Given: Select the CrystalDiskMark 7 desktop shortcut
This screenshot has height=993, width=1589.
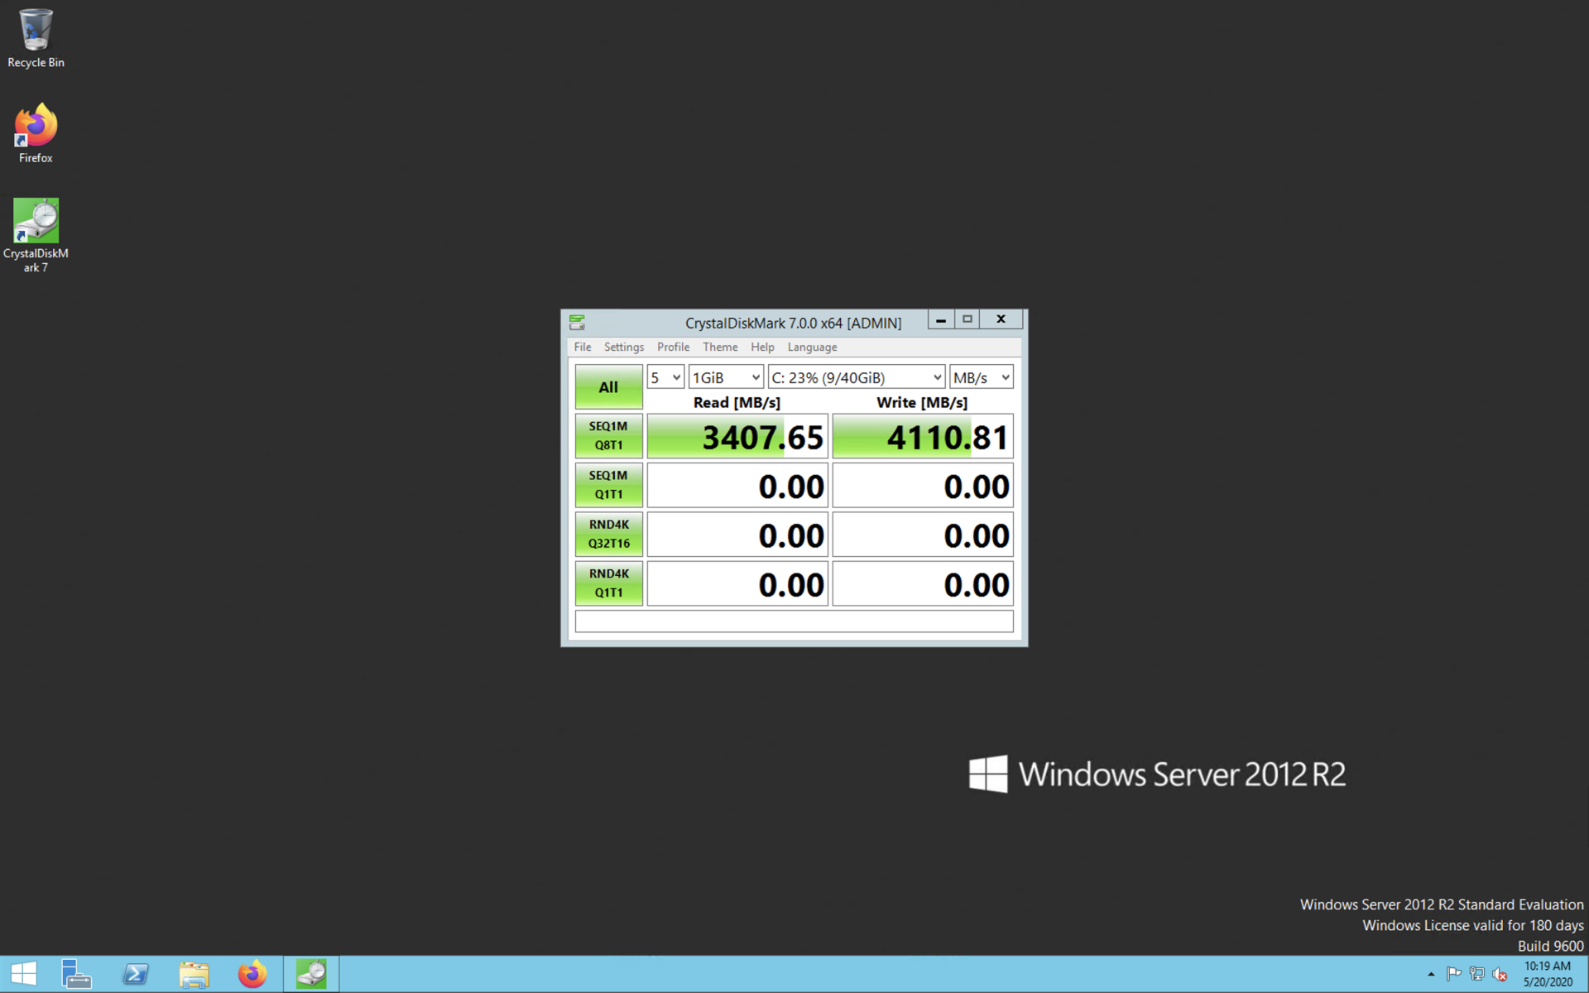Looking at the screenshot, I should (x=36, y=236).
